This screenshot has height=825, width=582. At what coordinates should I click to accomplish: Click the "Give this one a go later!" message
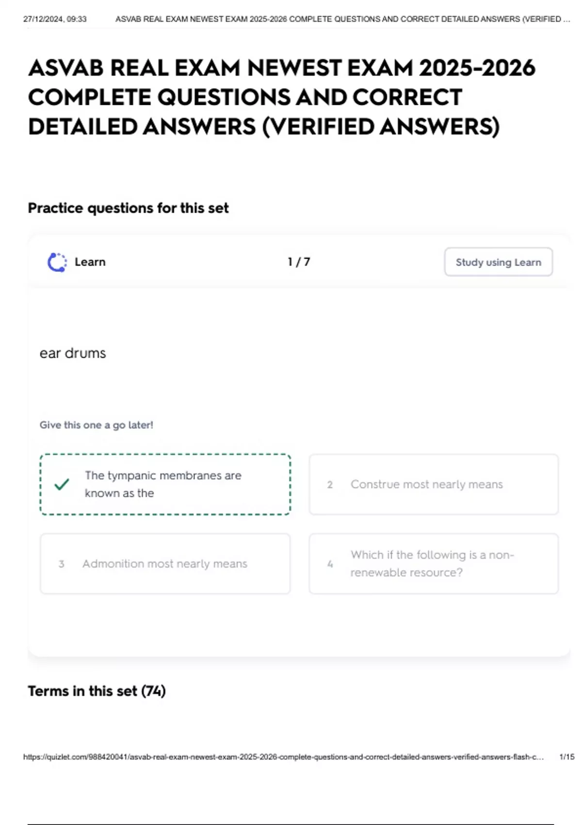tap(96, 425)
